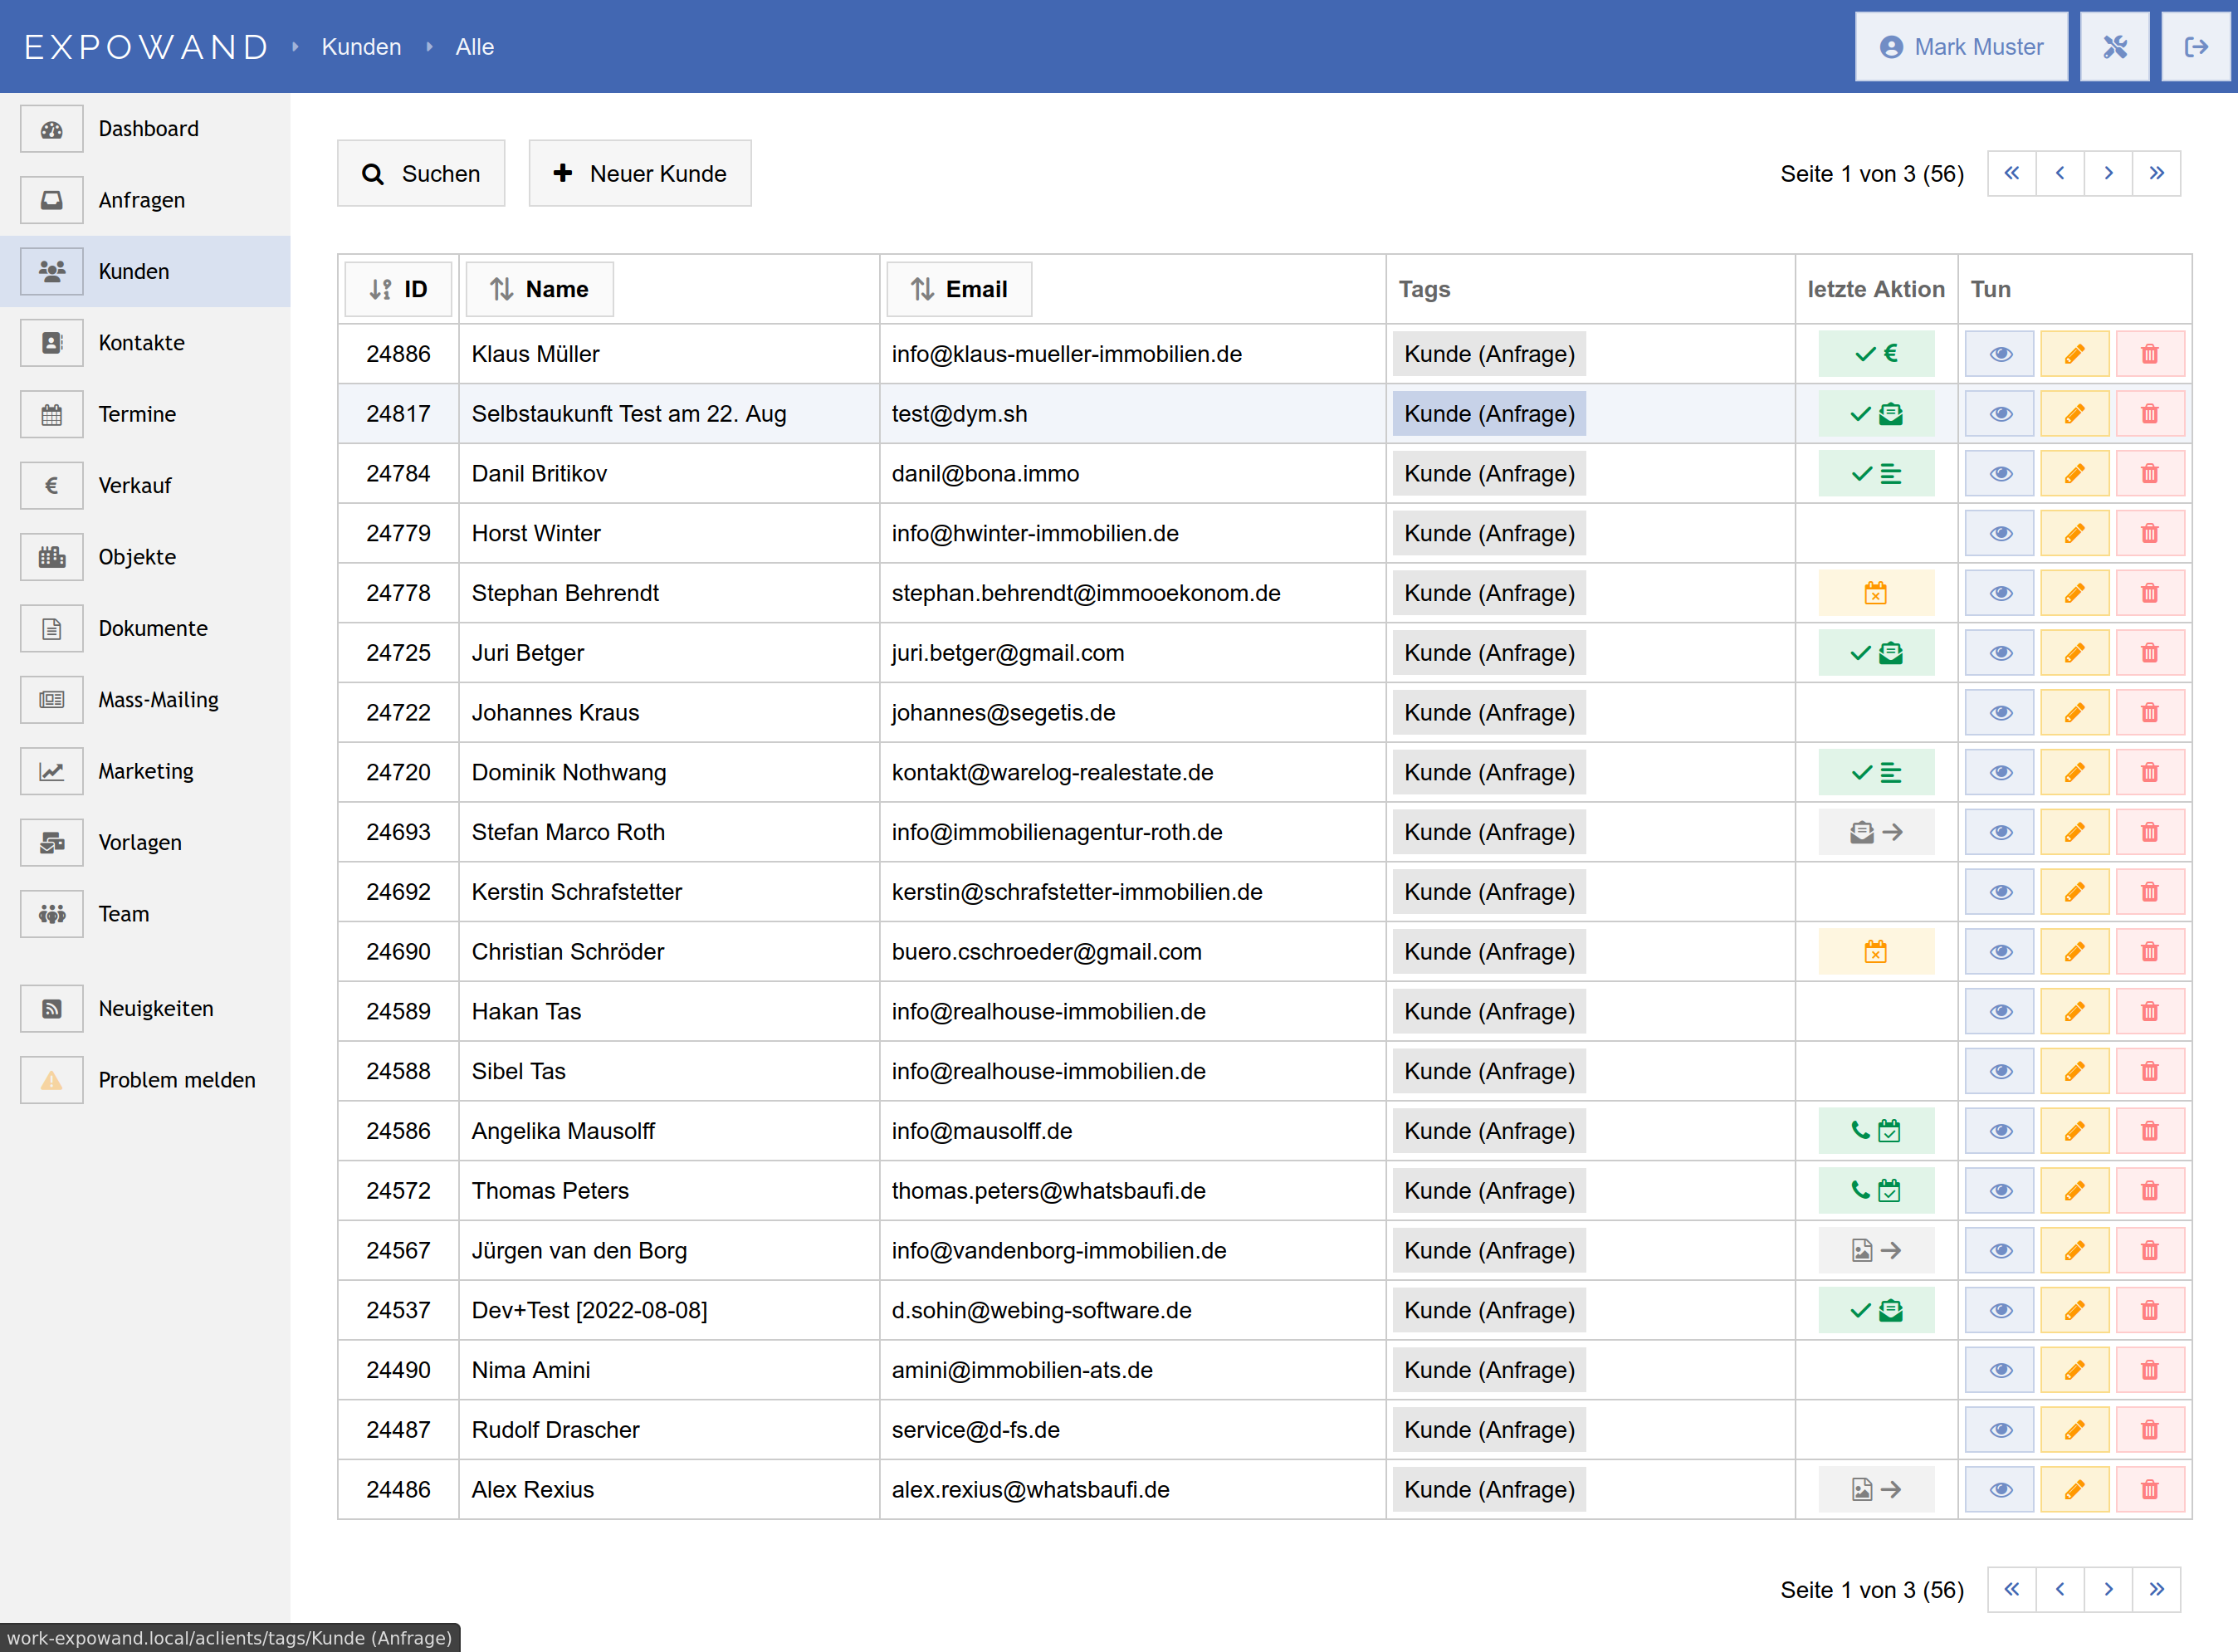
Task: Show Juri Betger details with eye icon
Action: [2000, 653]
